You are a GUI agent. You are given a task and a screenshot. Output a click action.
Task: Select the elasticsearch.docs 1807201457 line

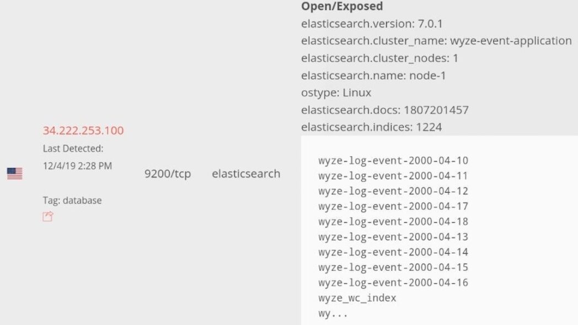click(x=385, y=110)
